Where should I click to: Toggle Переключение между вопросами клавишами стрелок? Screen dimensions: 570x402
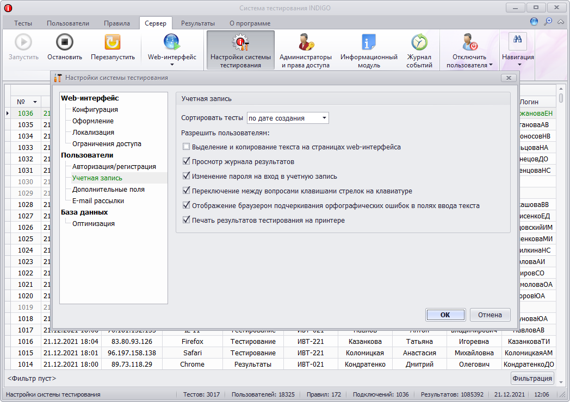(186, 191)
